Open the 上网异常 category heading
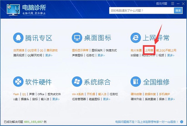The image size is (187, 126). tap(156, 38)
